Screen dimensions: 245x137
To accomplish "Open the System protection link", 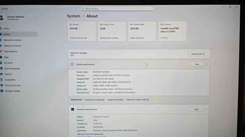I will [115, 99].
